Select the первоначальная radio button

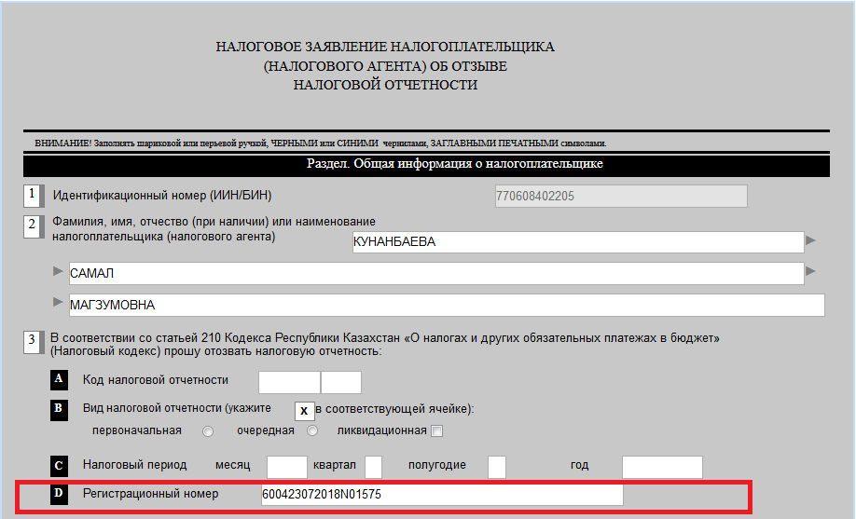click(208, 430)
